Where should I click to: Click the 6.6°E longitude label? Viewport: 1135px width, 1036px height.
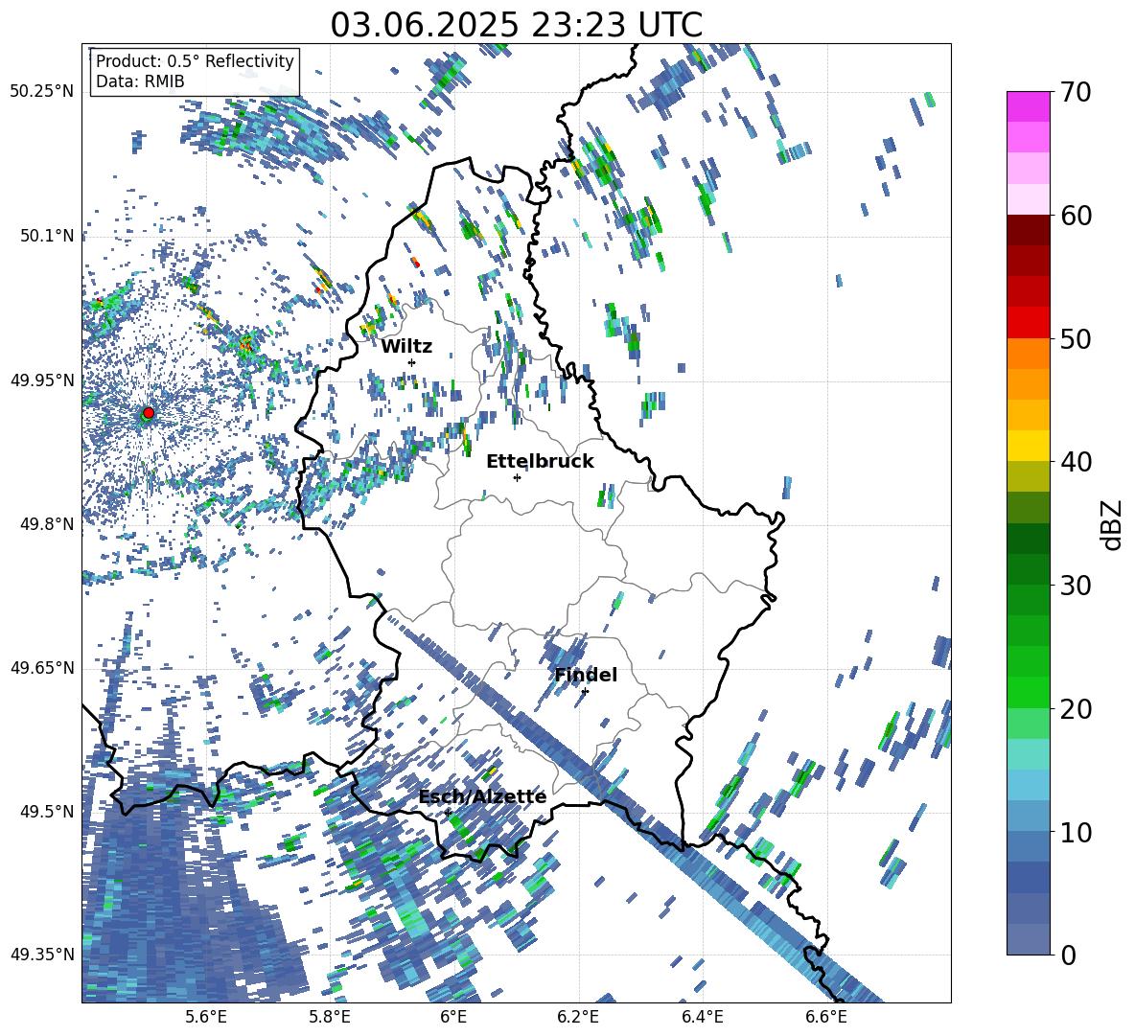point(826,1017)
